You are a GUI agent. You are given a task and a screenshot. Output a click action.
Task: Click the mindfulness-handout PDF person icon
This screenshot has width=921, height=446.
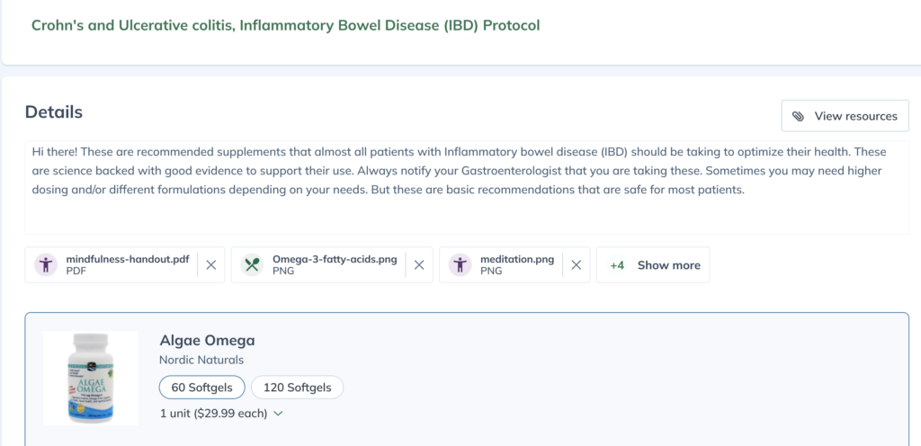point(46,265)
